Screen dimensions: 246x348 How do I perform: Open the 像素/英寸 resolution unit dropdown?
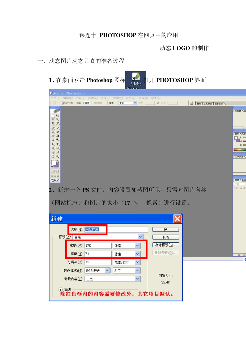[138, 262]
